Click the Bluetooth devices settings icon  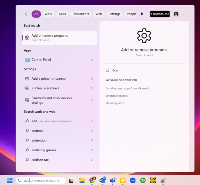tap(27, 100)
